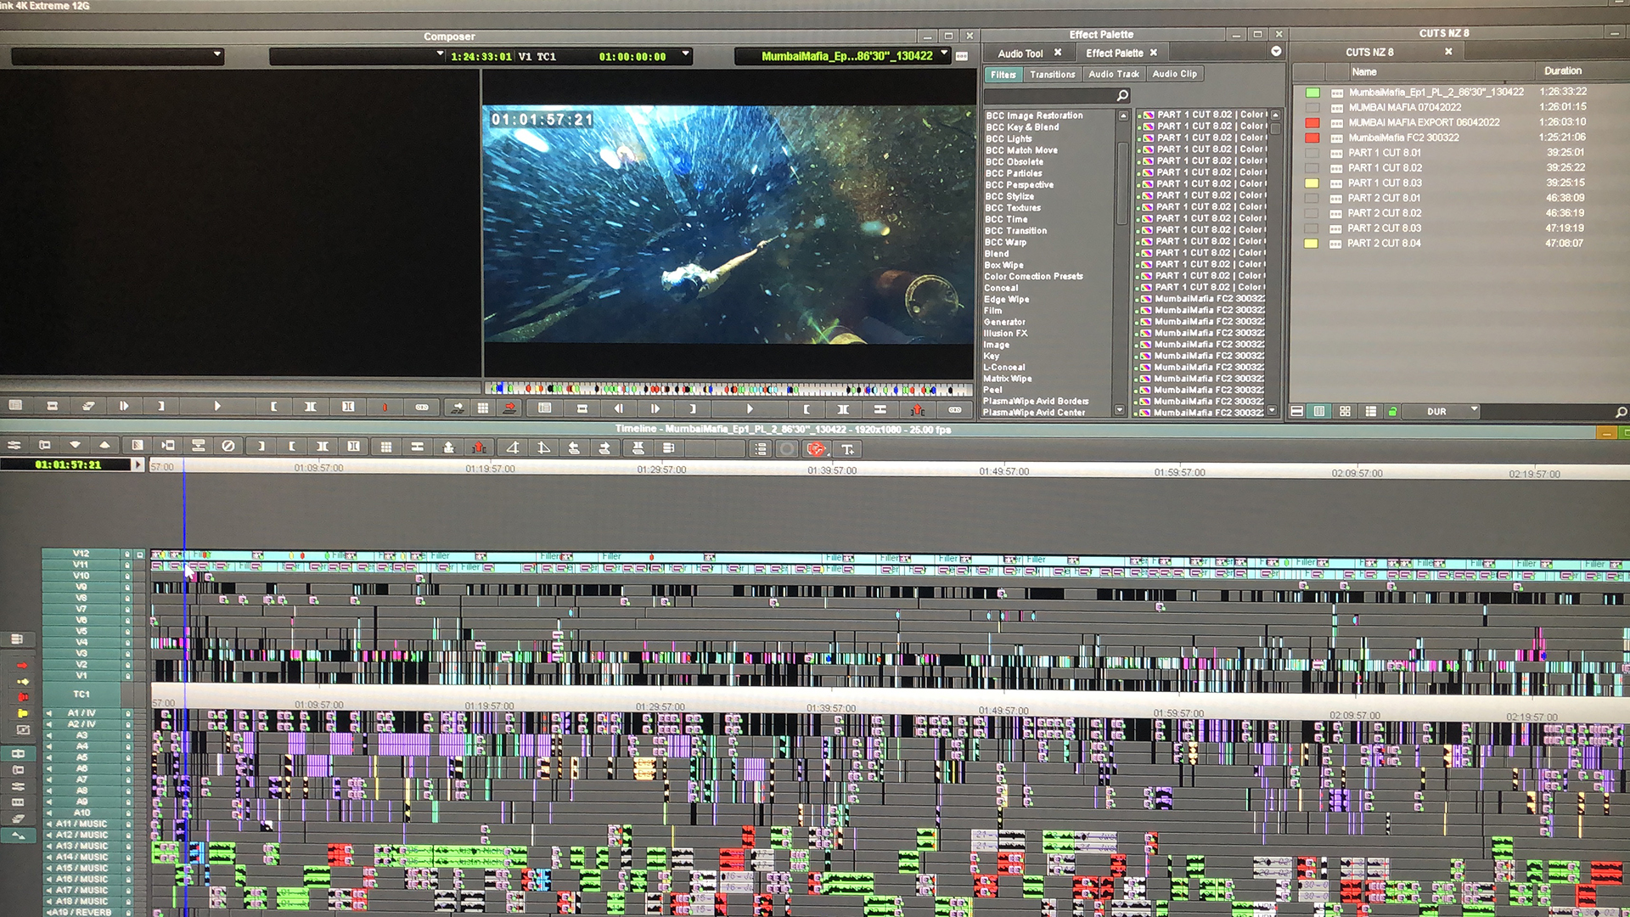Toggle the speaker monitor on A3 track
This screenshot has height=917, width=1630.
pyautogui.click(x=49, y=735)
